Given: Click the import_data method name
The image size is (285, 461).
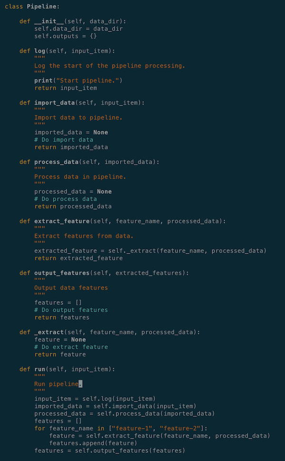Looking at the screenshot, I should pyautogui.click(x=54, y=103).
